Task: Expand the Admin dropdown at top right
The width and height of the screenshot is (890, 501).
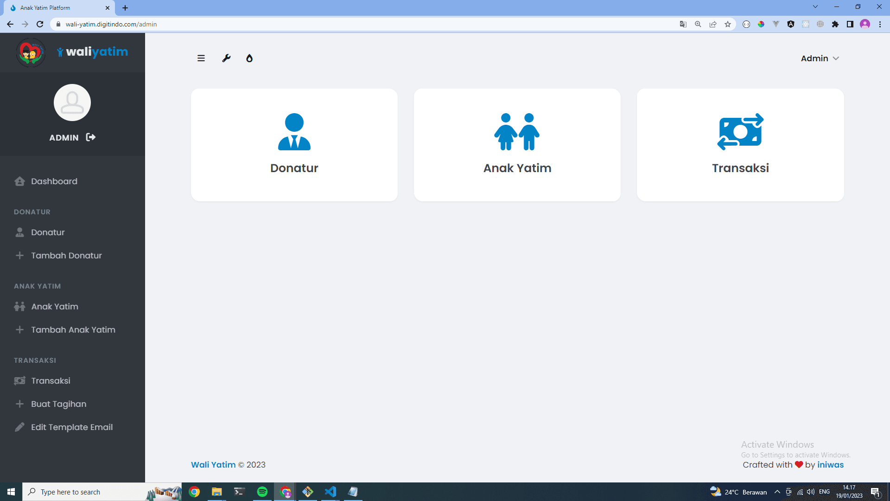Action: (x=820, y=58)
